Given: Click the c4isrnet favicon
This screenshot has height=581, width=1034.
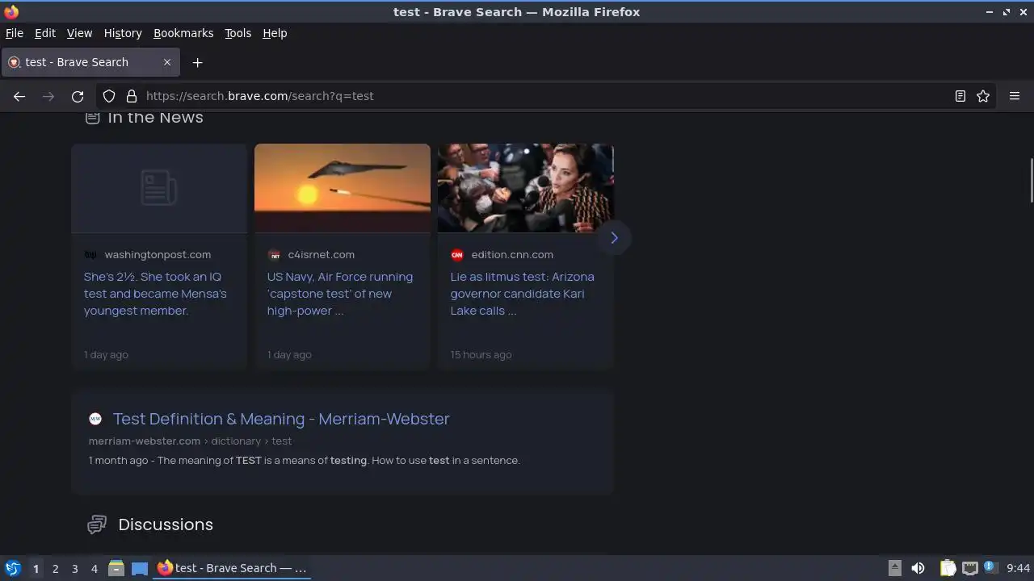Looking at the screenshot, I should click(x=274, y=255).
